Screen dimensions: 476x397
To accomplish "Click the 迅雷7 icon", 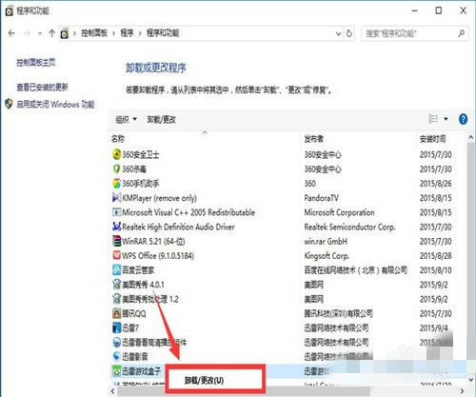I will click(x=117, y=328).
